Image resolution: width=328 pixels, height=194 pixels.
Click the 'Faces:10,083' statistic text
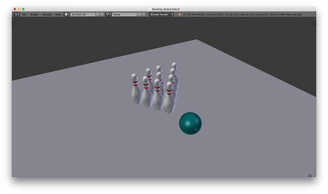coord(215,14)
